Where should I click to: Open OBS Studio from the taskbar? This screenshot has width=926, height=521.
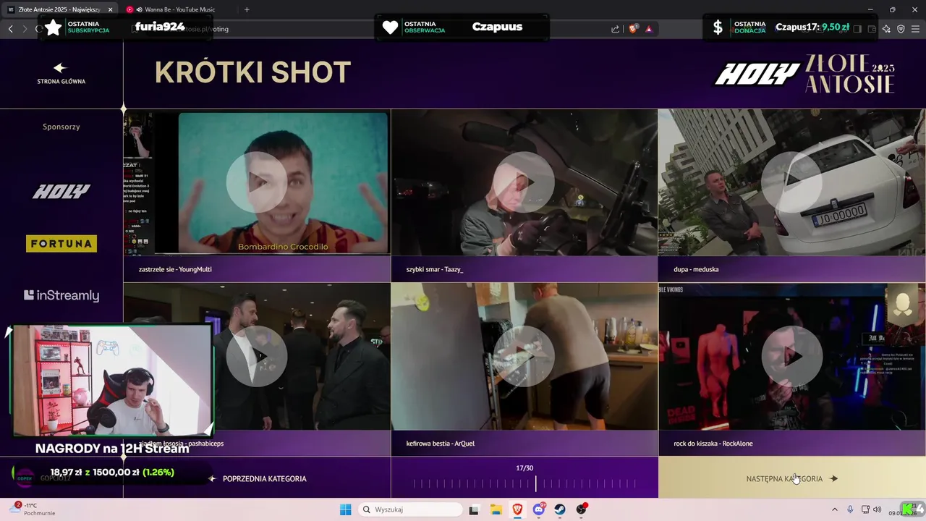click(x=582, y=509)
